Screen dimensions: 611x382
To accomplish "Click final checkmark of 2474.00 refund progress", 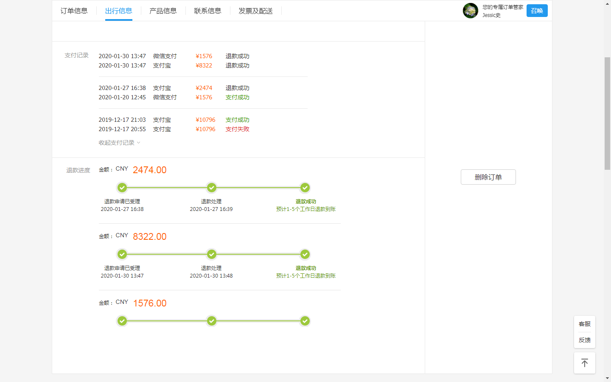I will click(305, 188).
